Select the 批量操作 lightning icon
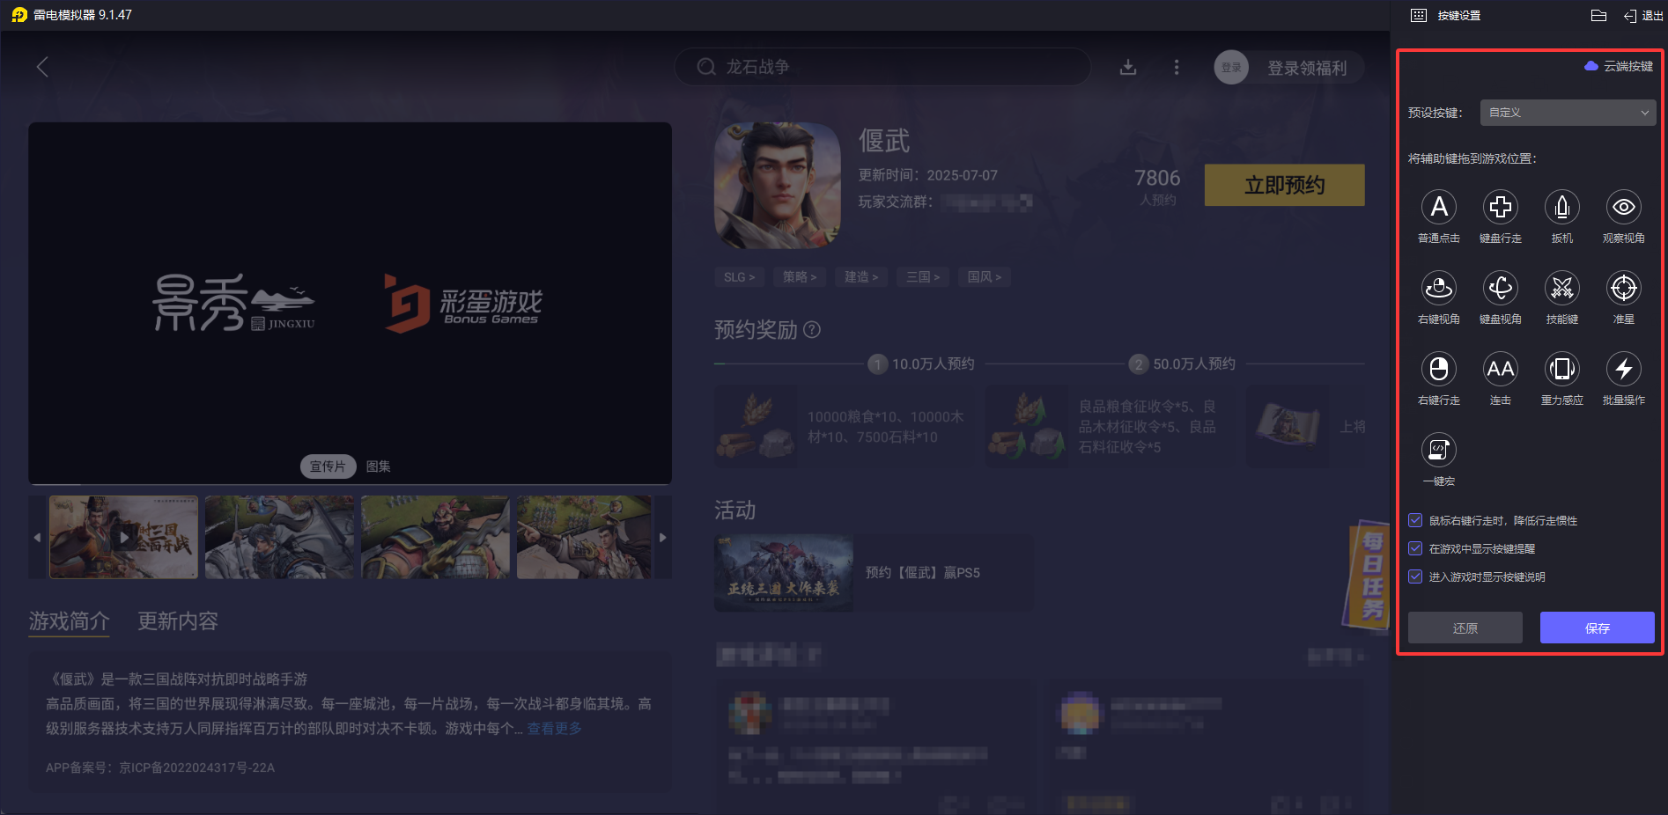This screenshot has width=1668, height=815. (x=1623, y=370)
